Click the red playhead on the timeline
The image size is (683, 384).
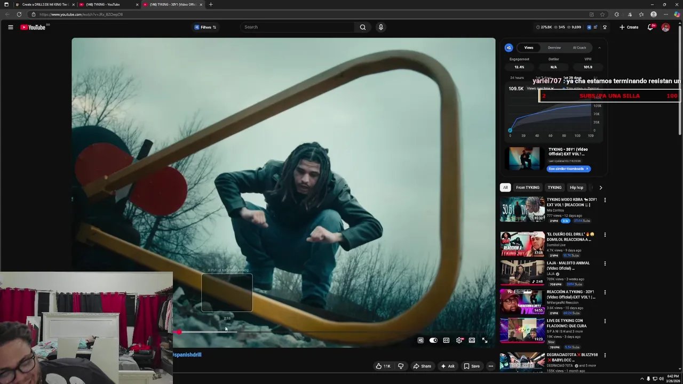point(179,332)
